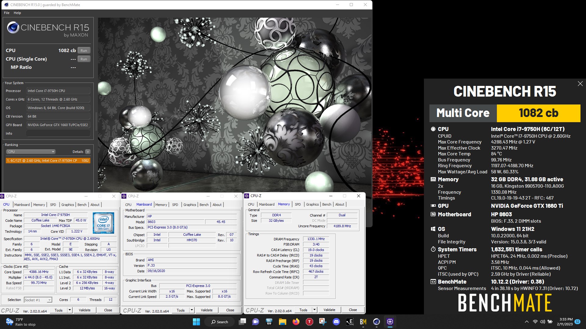The width and height of the screenshot is (586, 329).
Task: Open the Cinebench Help menu
Action: pyautogui.click(x=17, y=13)
